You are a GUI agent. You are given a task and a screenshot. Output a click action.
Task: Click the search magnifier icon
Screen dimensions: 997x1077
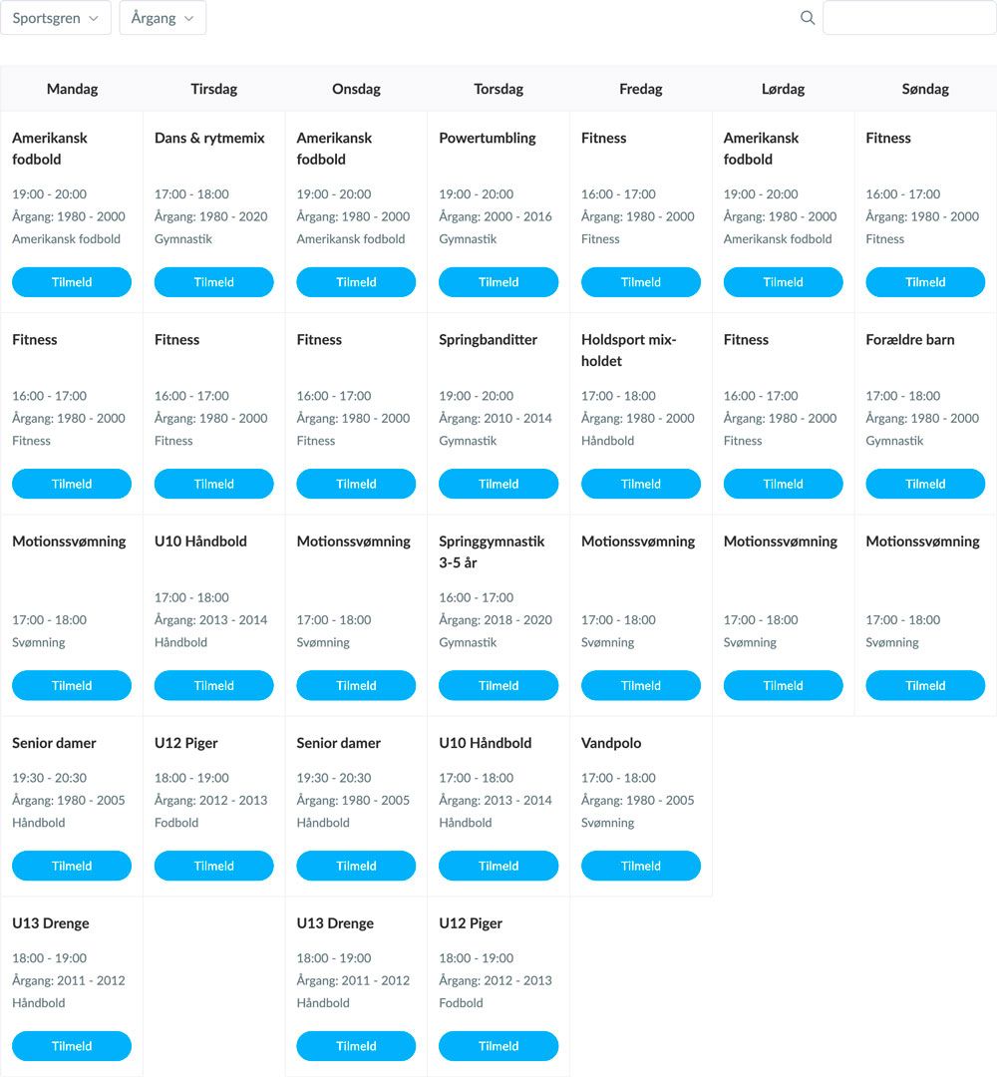click(x=808, y=18)
